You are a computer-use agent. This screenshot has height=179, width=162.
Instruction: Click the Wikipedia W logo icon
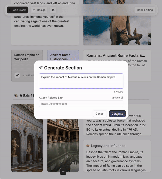tap(17, 75)
